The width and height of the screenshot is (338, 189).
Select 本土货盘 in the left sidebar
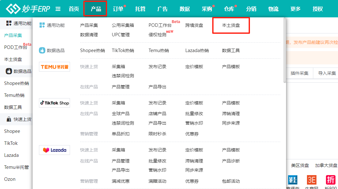click(x=13, y=59)
